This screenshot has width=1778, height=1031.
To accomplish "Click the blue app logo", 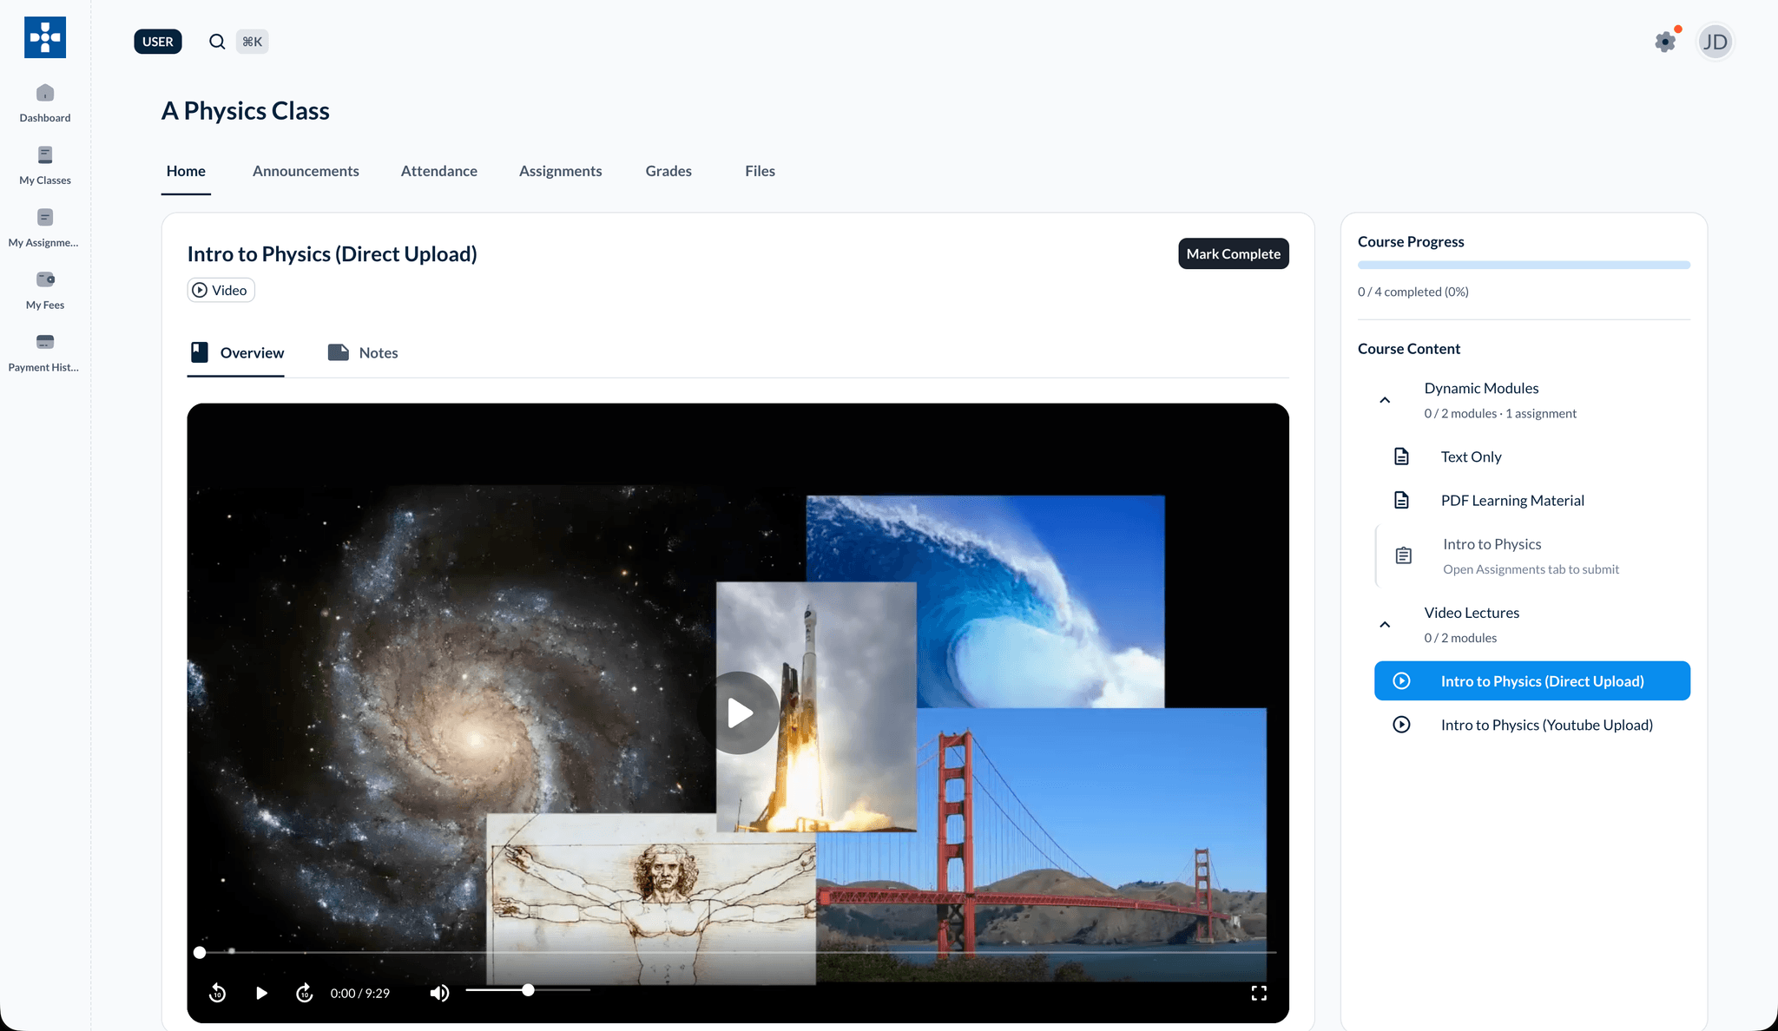I will coord(45,37).
